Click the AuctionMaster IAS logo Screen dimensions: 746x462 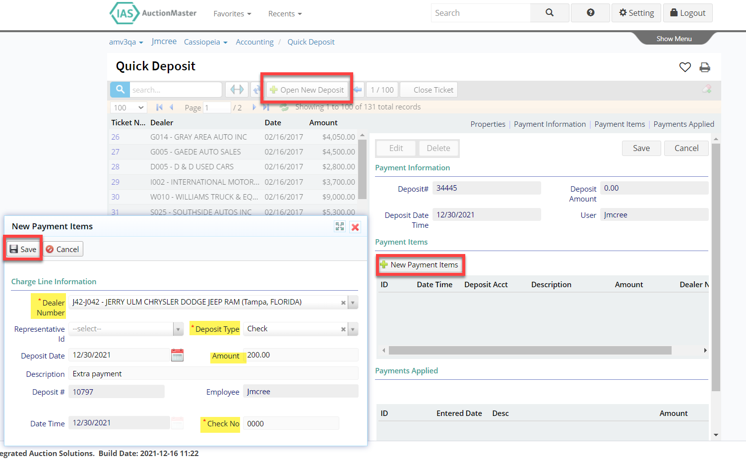pyautogui.click(x=153, y=13)
